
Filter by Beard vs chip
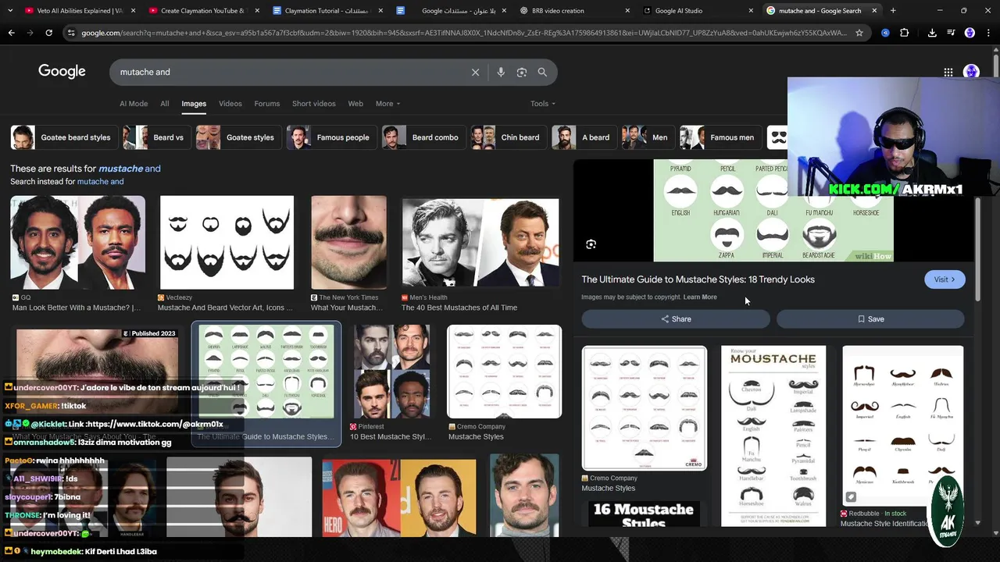[156, 137]
